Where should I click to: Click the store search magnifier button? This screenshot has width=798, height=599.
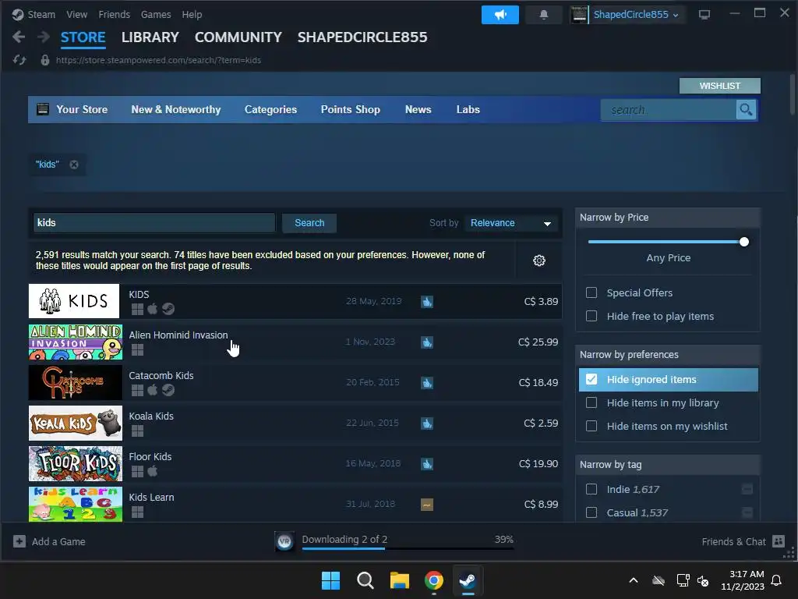[746, 109]
